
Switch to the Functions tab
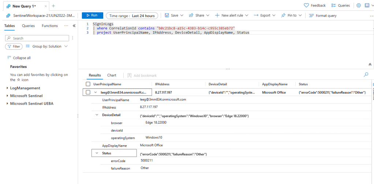click(50, 26)
